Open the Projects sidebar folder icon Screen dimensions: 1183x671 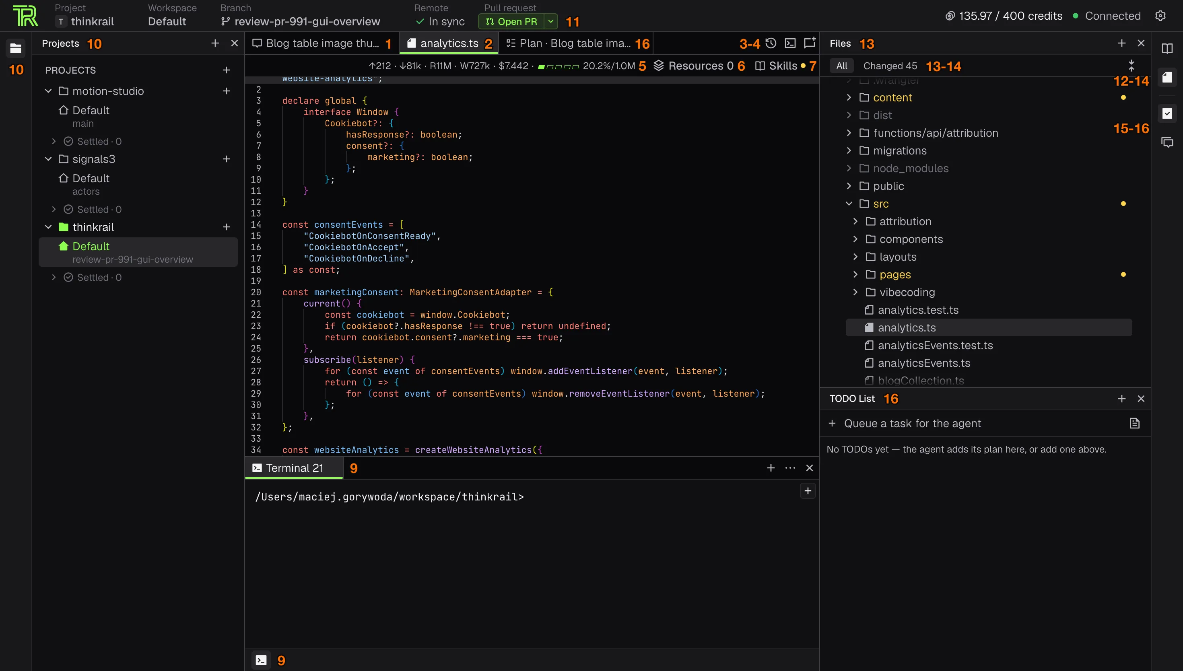point(16,48)
